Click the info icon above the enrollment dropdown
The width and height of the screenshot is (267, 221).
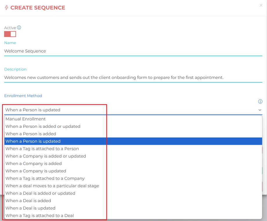click(260, 101)
